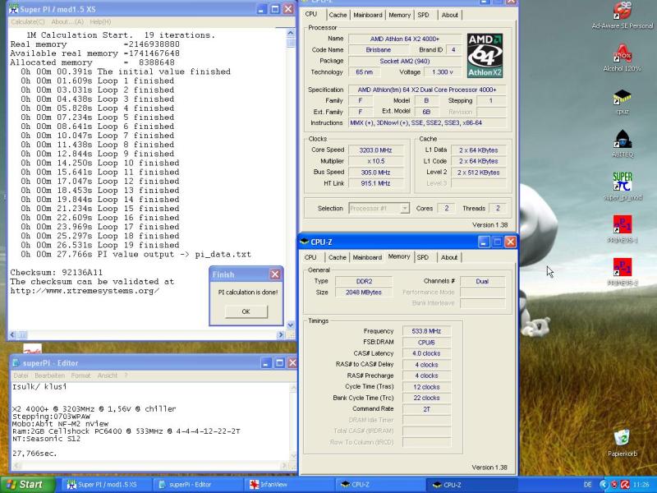Open the Bearbeiten menu in Editor
The image size is (657, 493).
click(49, 376)
